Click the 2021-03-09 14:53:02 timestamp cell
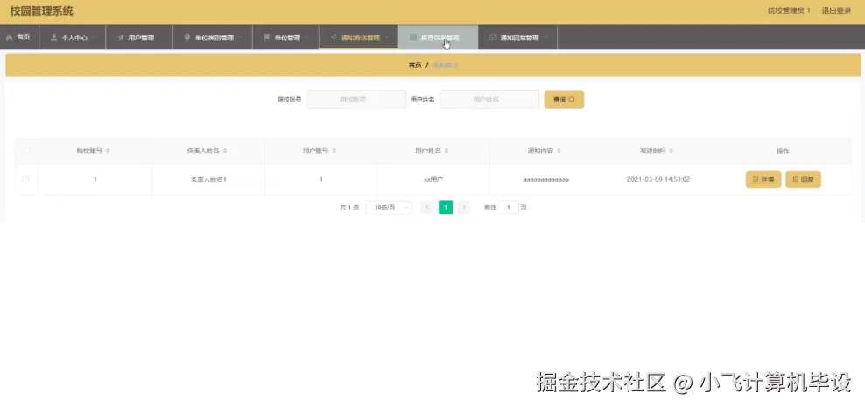865x408 pixels. click(x=658, y=179)
